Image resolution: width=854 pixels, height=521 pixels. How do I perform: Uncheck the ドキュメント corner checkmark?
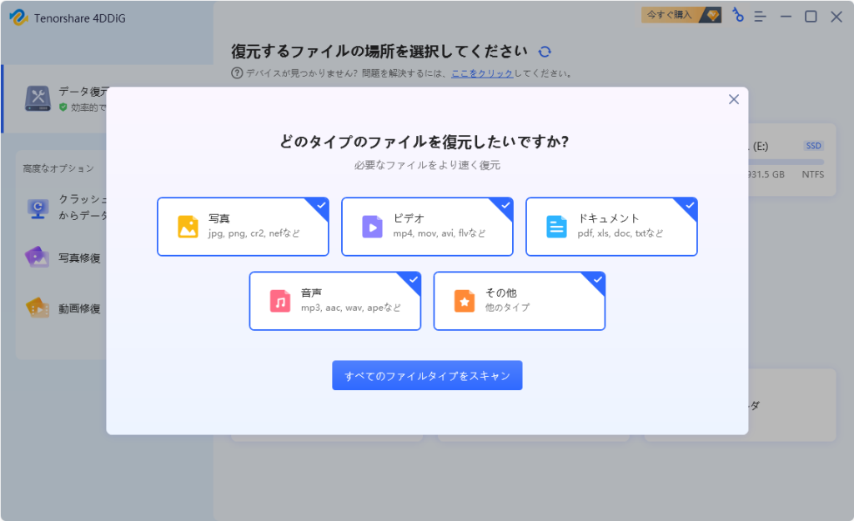coord(690,205)
